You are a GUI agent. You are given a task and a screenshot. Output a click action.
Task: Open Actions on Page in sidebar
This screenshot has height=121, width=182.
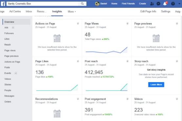click(x=12, y=62)
